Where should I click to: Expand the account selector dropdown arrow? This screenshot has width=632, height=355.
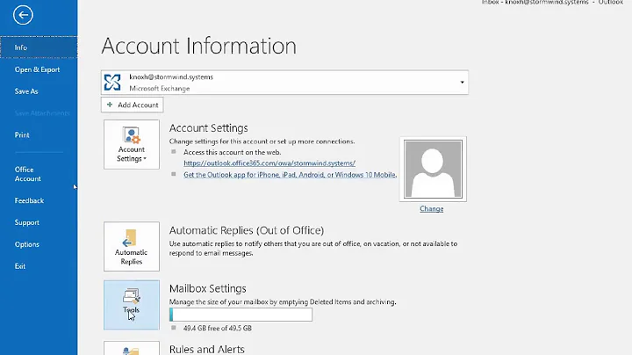point(462,83)
